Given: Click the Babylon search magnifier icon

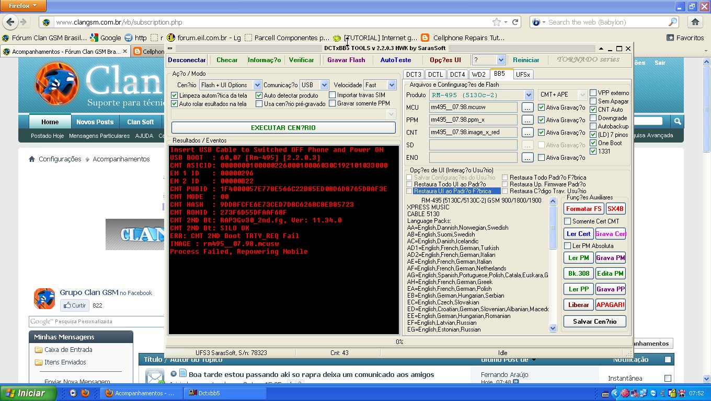Looking at the screenshot, I should click(672, 22).
